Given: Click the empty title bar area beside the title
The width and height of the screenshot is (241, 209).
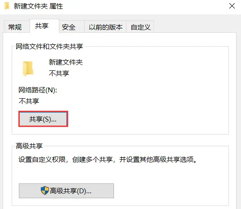Looking at the screenshot, I should click(x=145, y=6).
